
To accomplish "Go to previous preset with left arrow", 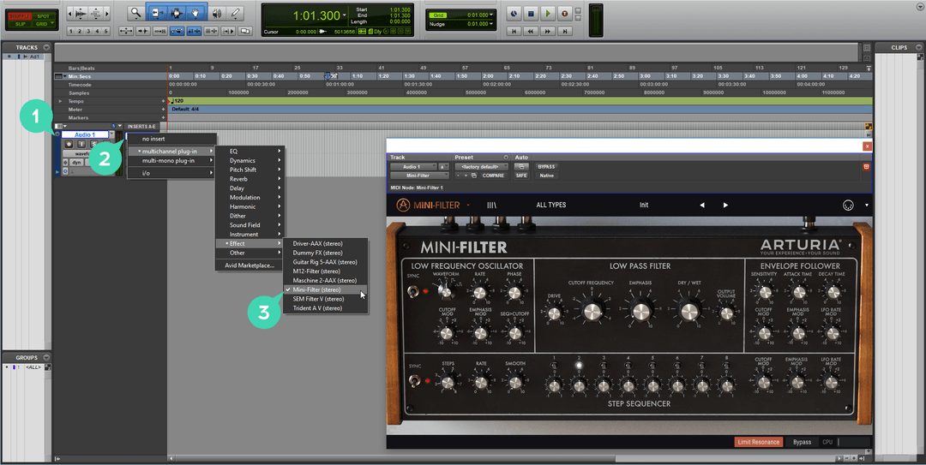I will pyautogui.click(x=701, y=205).
